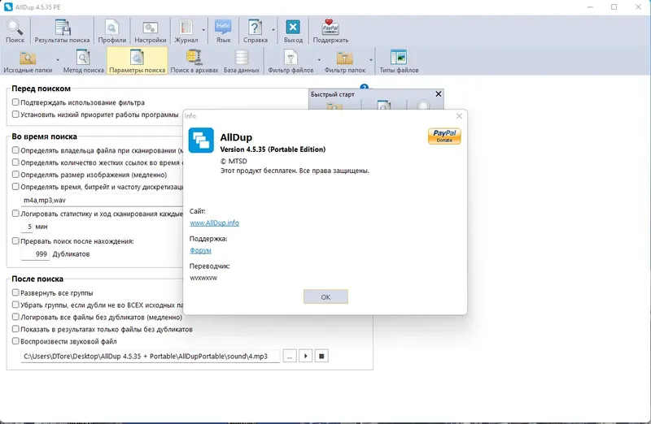
Task: Click OK button in Info dialog
Action: click(325, 296)
